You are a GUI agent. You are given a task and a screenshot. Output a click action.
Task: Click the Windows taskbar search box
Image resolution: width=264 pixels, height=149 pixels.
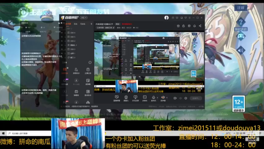[x=29, y=133]
